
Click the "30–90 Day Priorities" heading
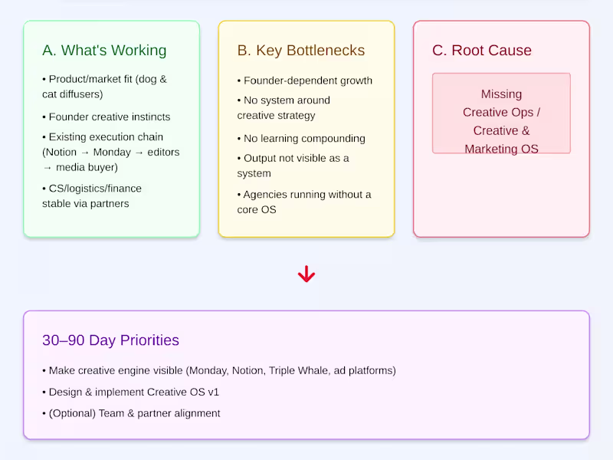110,340
